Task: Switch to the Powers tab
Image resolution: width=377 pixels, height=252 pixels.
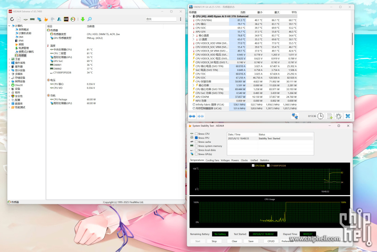Action: coord(235,160)
